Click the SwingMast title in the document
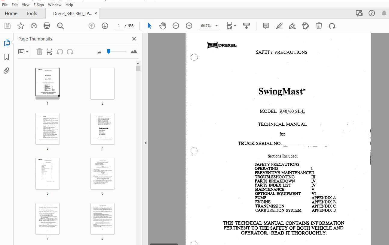Screen dimensions: 389x245 click(282, 91)
